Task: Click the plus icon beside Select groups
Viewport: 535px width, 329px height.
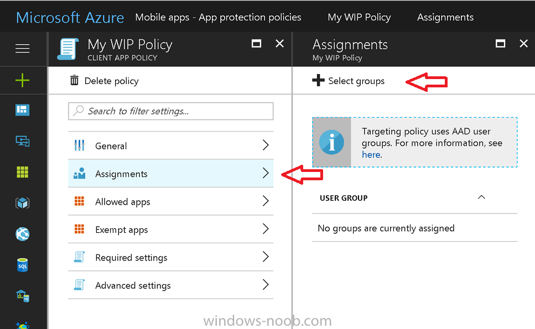Action: point(318,81)
